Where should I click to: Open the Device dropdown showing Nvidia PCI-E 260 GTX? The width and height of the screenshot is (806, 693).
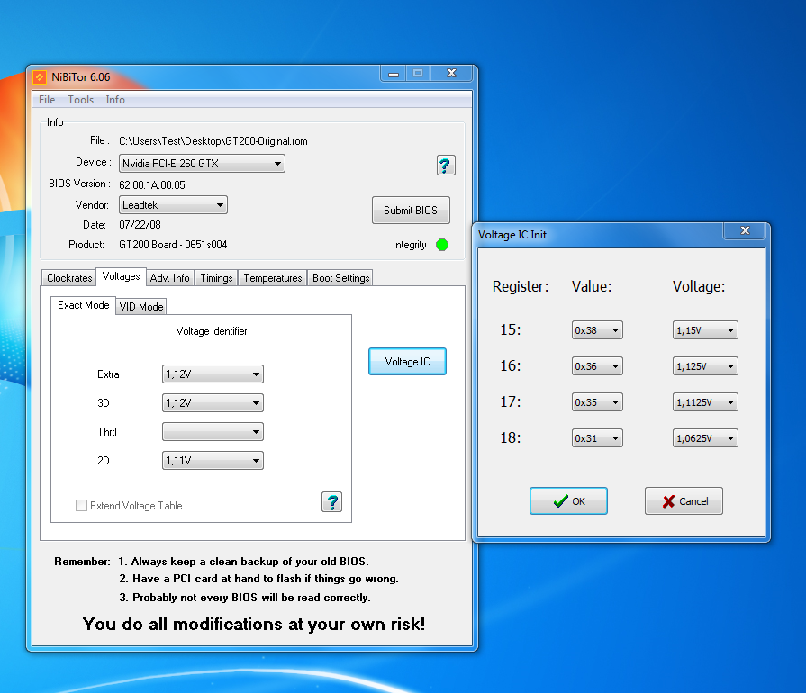(202, 164)
